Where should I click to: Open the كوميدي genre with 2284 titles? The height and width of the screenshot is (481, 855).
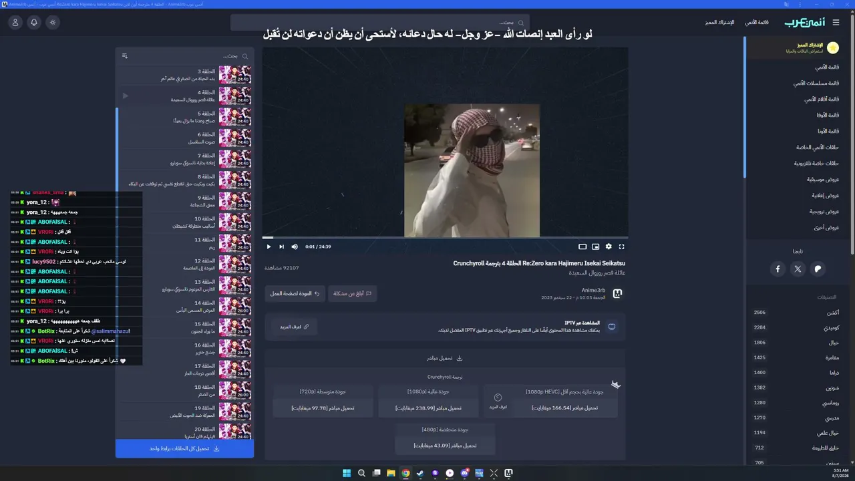796,327
